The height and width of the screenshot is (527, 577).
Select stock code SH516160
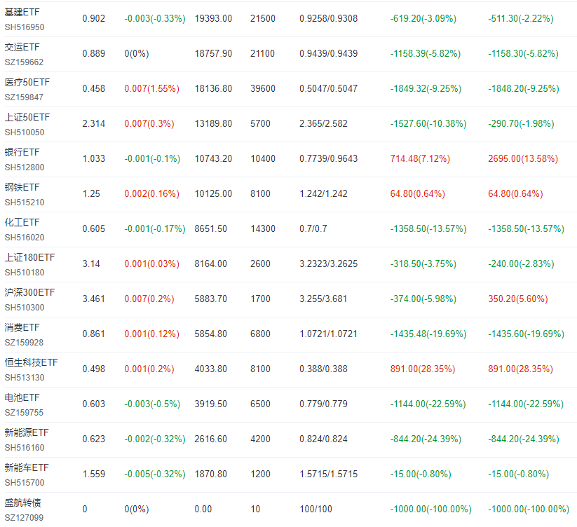[25, 448]
